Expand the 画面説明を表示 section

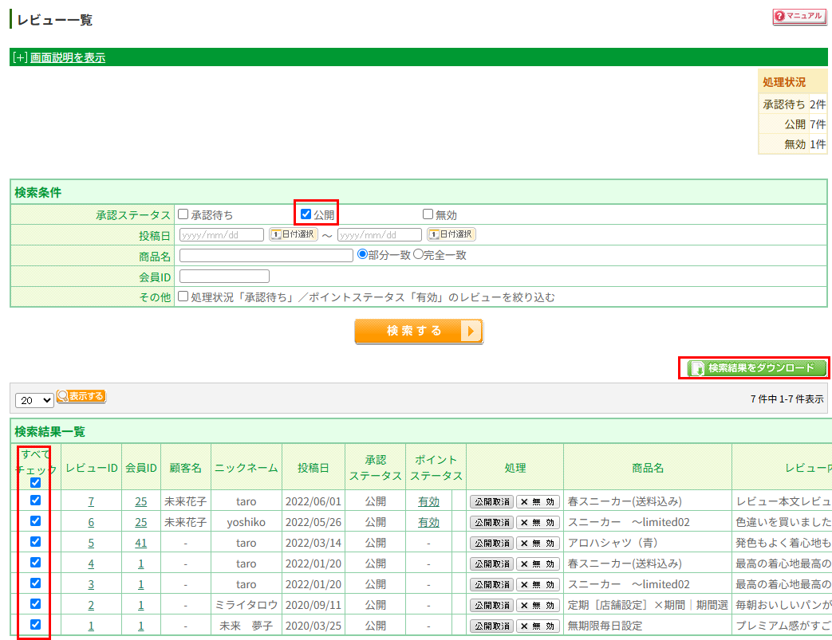[67, 57]
